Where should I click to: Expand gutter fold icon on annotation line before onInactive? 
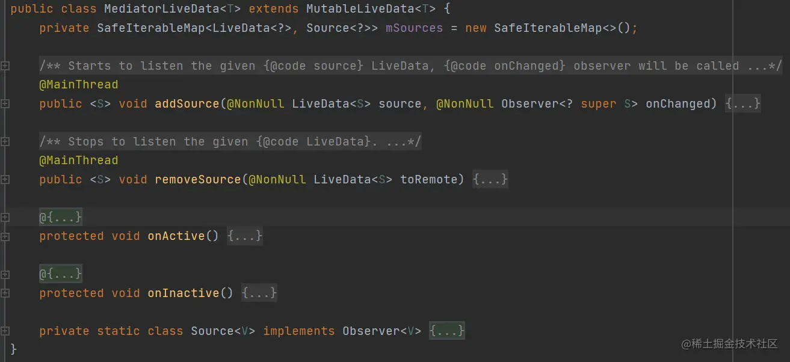(5, 274)
